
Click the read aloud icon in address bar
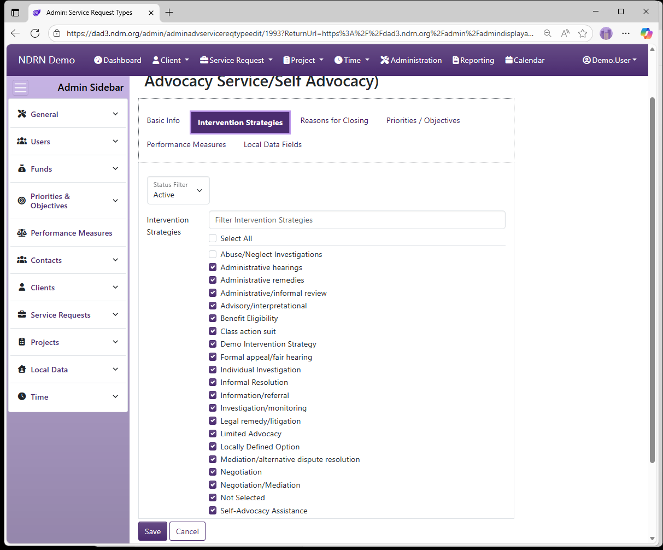tap(565, 33)
